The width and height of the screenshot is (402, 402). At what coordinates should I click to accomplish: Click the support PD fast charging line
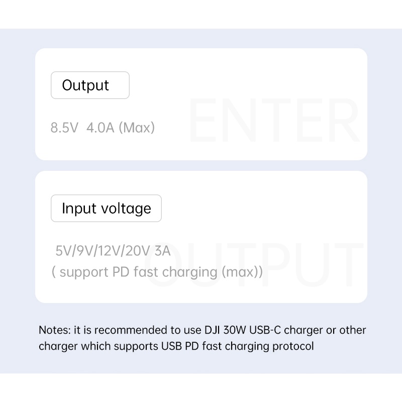pos(157,272)
